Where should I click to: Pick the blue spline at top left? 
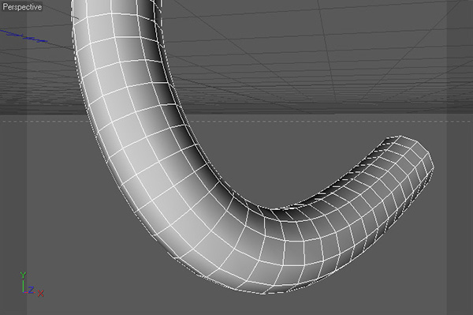click(24, 36)
